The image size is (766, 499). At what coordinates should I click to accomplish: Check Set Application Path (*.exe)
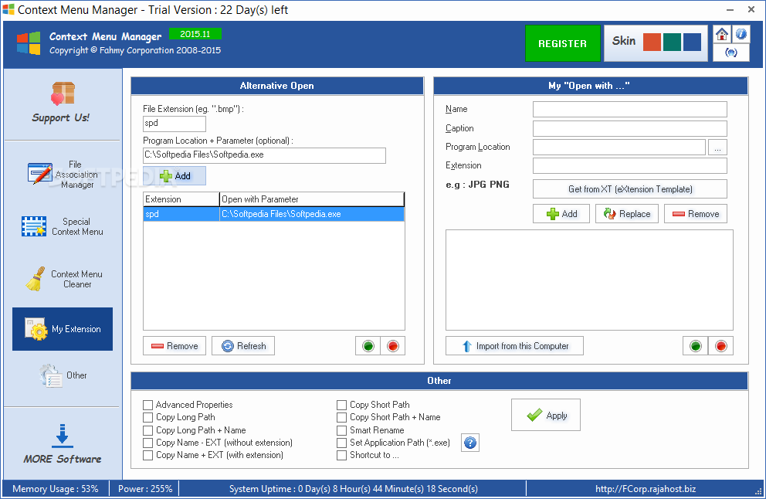[341, 443]
